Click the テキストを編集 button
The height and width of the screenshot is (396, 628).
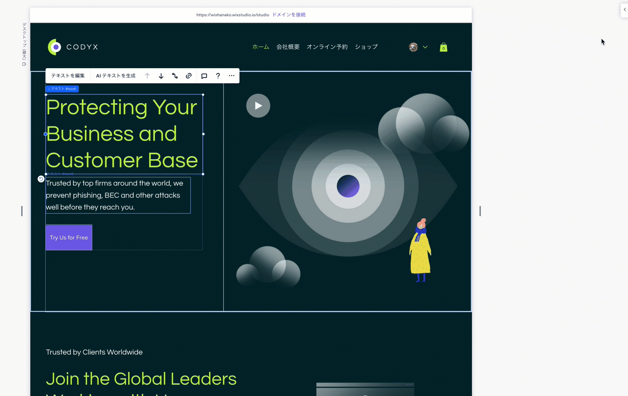pos(68,76)
